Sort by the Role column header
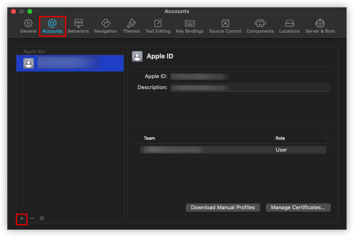354x237 pixels. tap(280, 138)
